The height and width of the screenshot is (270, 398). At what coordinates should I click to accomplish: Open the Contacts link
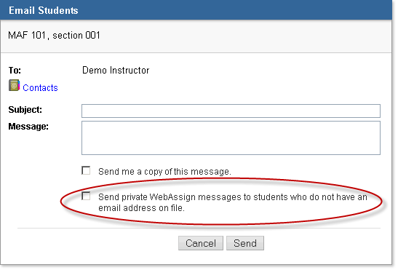tap(40, 88)
